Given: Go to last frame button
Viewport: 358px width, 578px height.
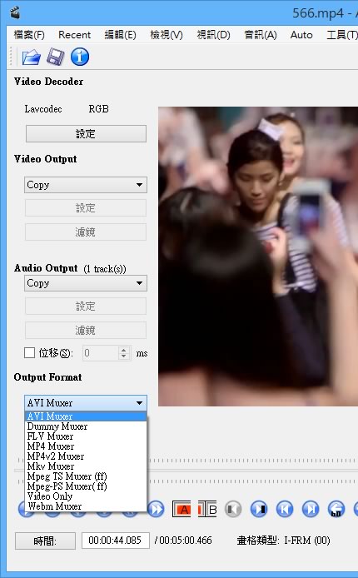Looking at the screenshot, I should [x=311, y=509].
